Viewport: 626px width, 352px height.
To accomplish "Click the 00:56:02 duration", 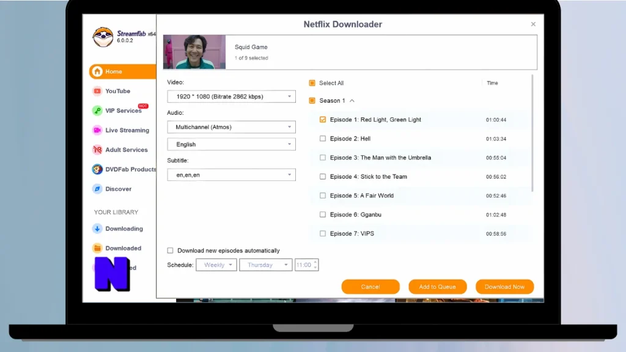I will click(x=496, y=177).
